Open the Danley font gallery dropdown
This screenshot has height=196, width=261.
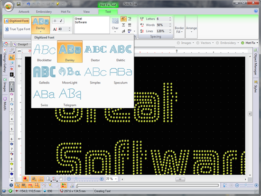coord(40,25)
